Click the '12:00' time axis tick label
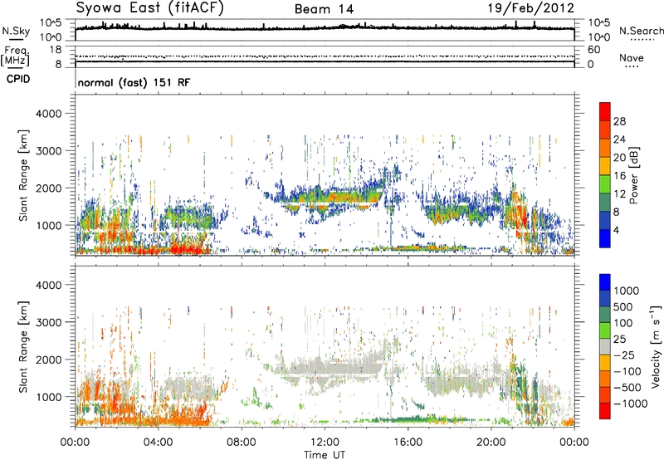Viewport: 664px width, 460px height. (x=325, y=443)
